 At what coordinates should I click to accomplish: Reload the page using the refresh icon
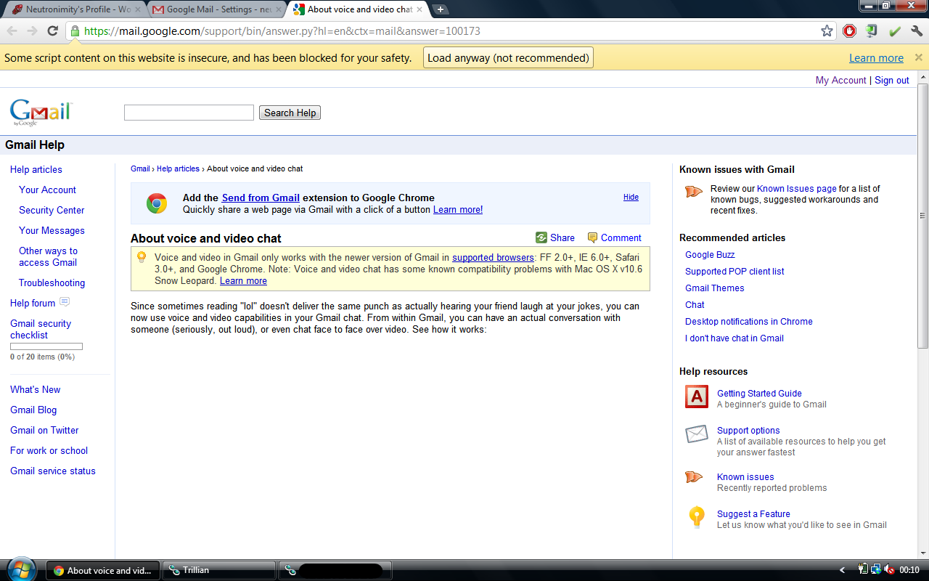[52, 31]
